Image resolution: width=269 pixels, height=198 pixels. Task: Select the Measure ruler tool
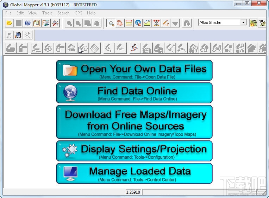coord(129,23)
